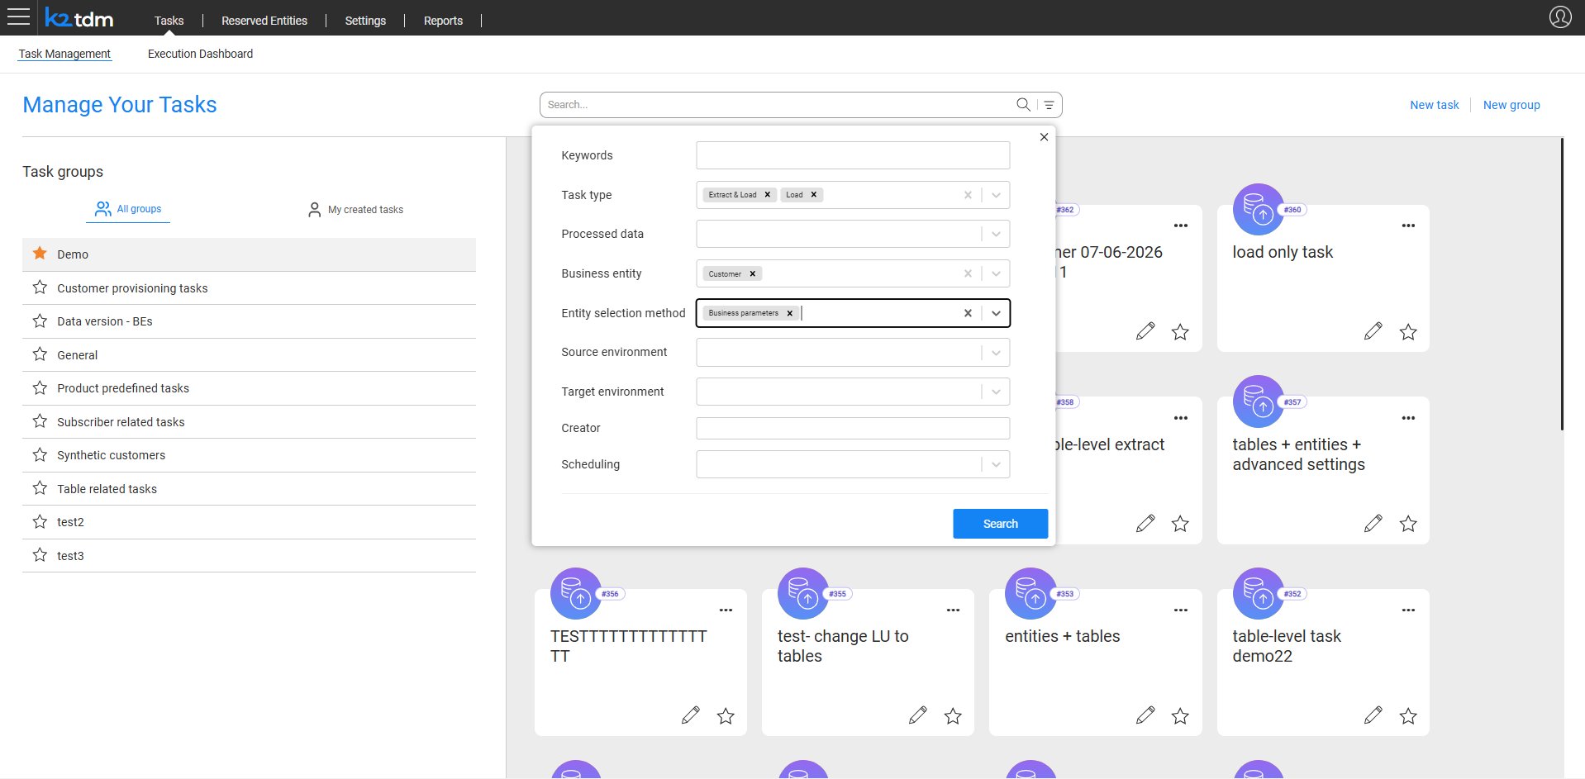Focus the Keywords input field
1585x779 pixels.
853,155
